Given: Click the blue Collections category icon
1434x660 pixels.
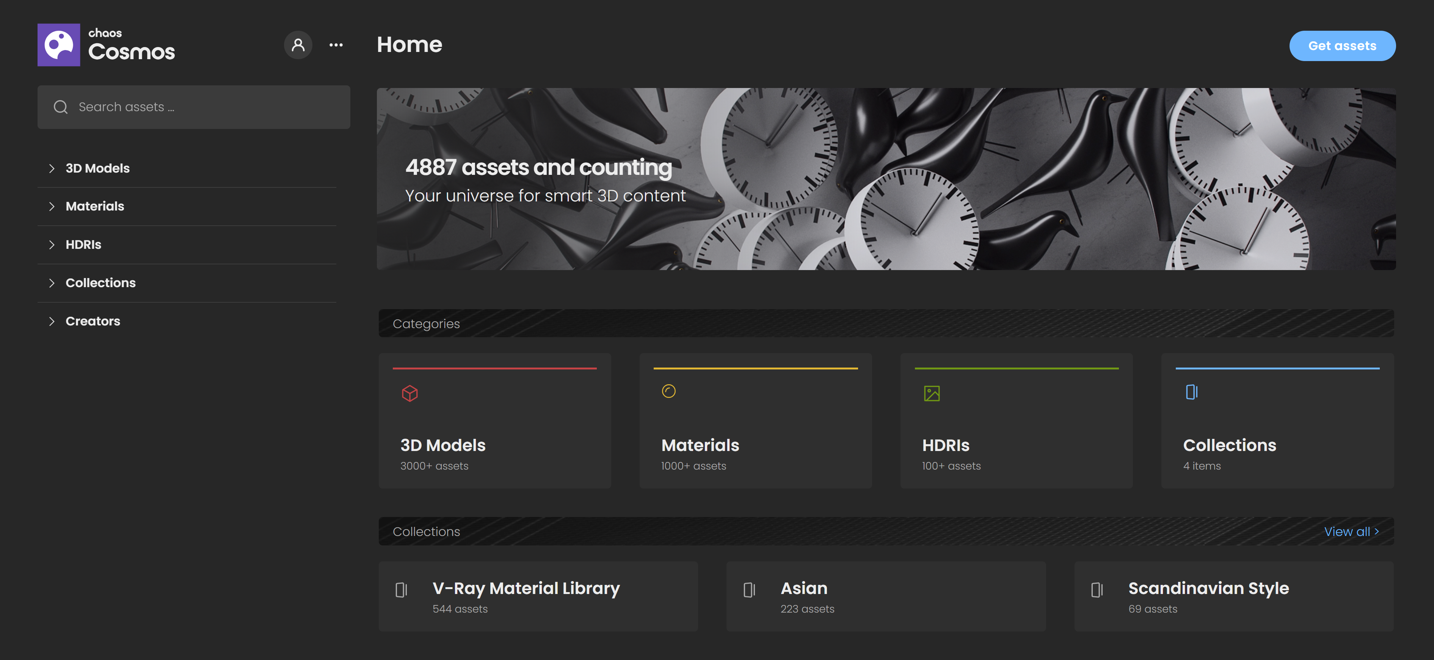Looking at the screenshot, I should [1191, 392].
